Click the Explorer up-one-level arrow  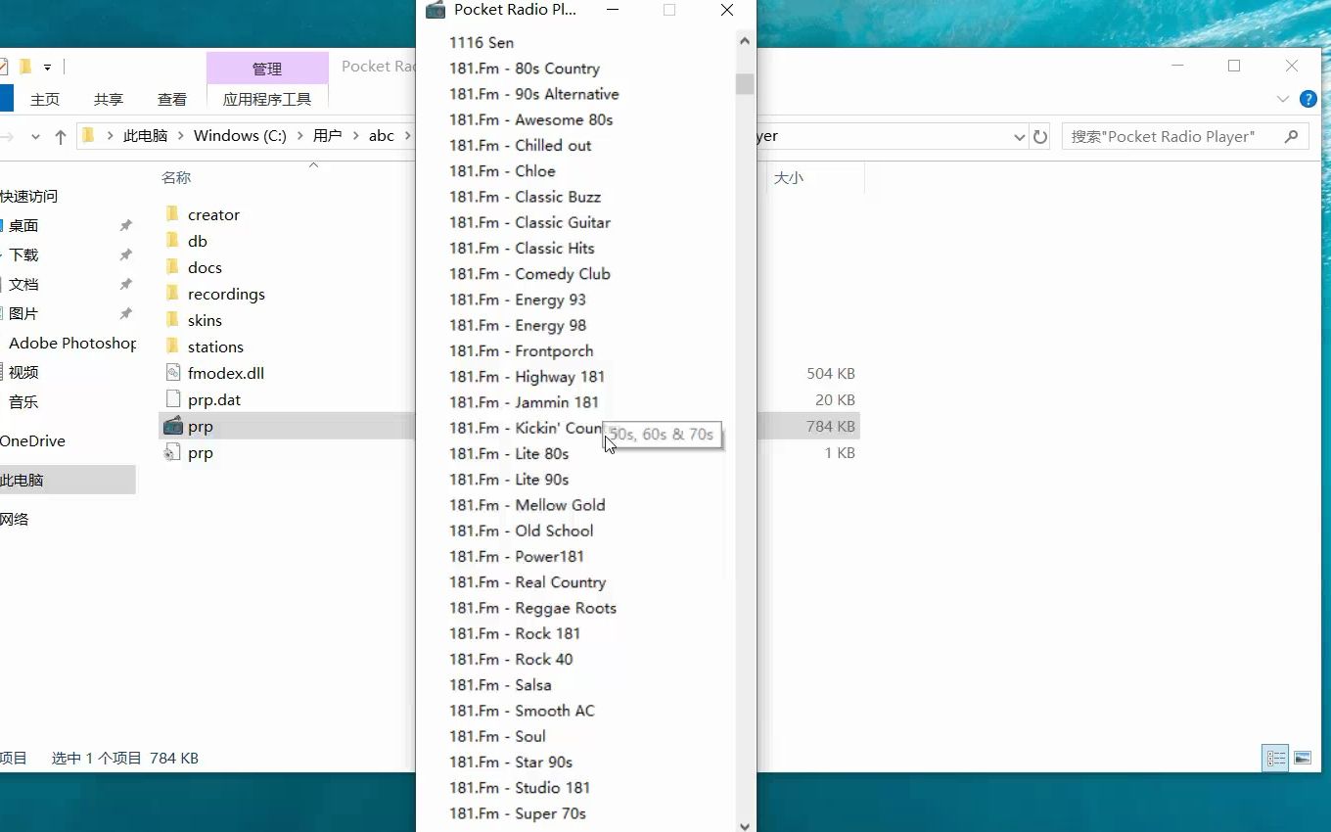pyautogui.click(x=60, y=137)
